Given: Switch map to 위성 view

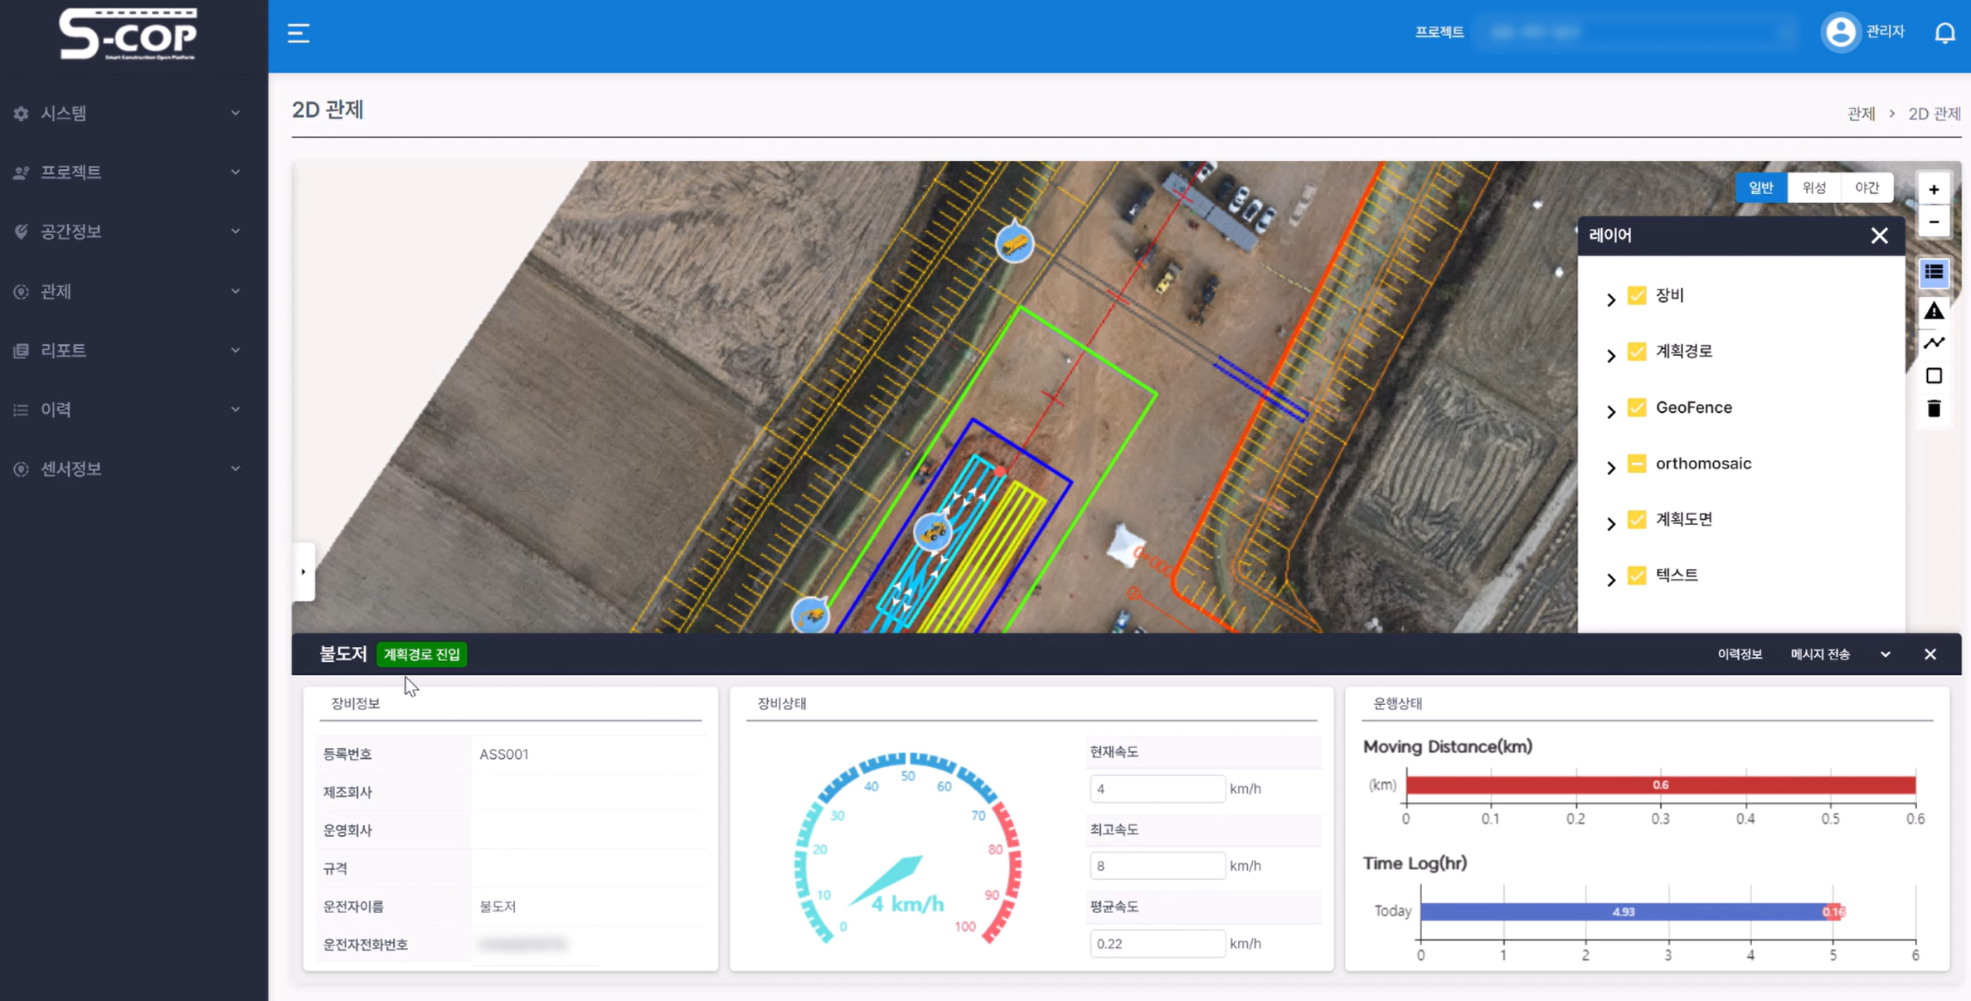Looking at the screenshot, I should point(1814,187).
